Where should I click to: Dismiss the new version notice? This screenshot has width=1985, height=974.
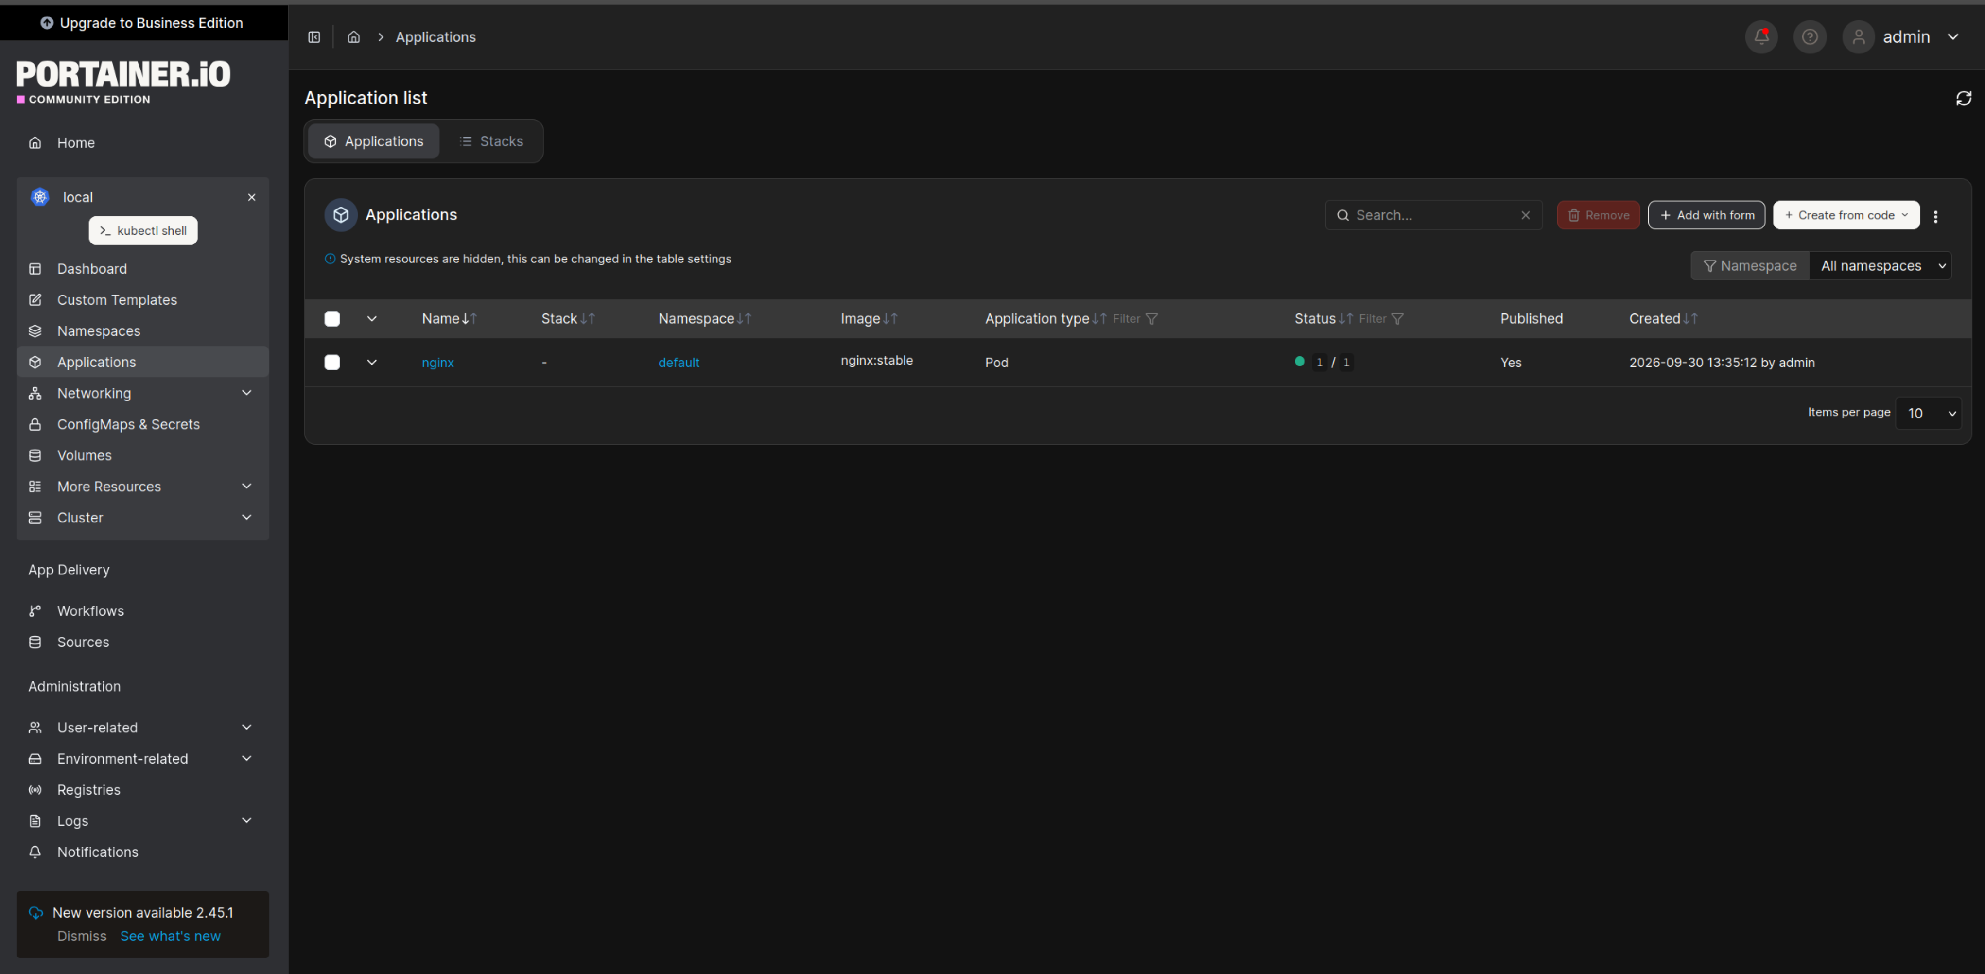coord(82,936)
